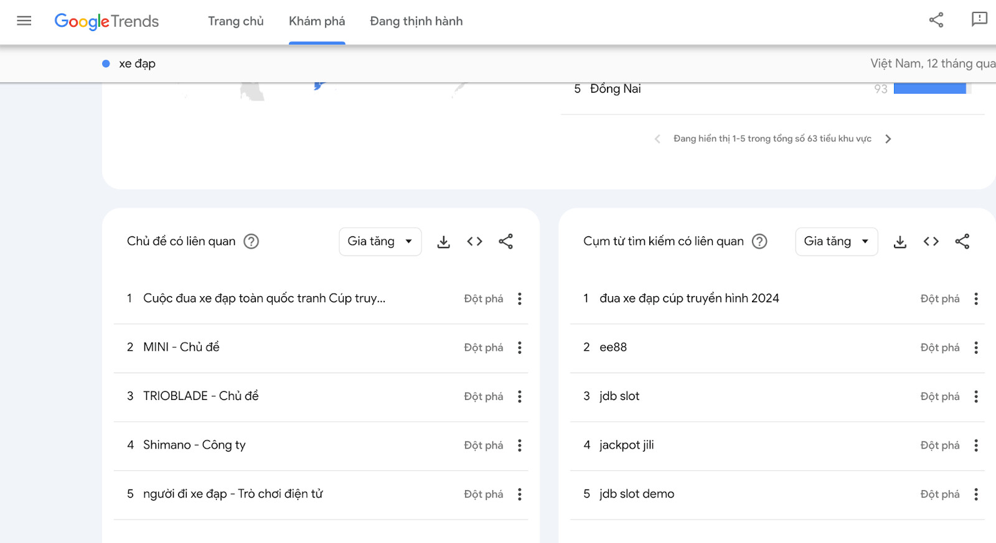Open the jdb slot demo related query
The image size is (996, 543).
(x=637, y=494)
